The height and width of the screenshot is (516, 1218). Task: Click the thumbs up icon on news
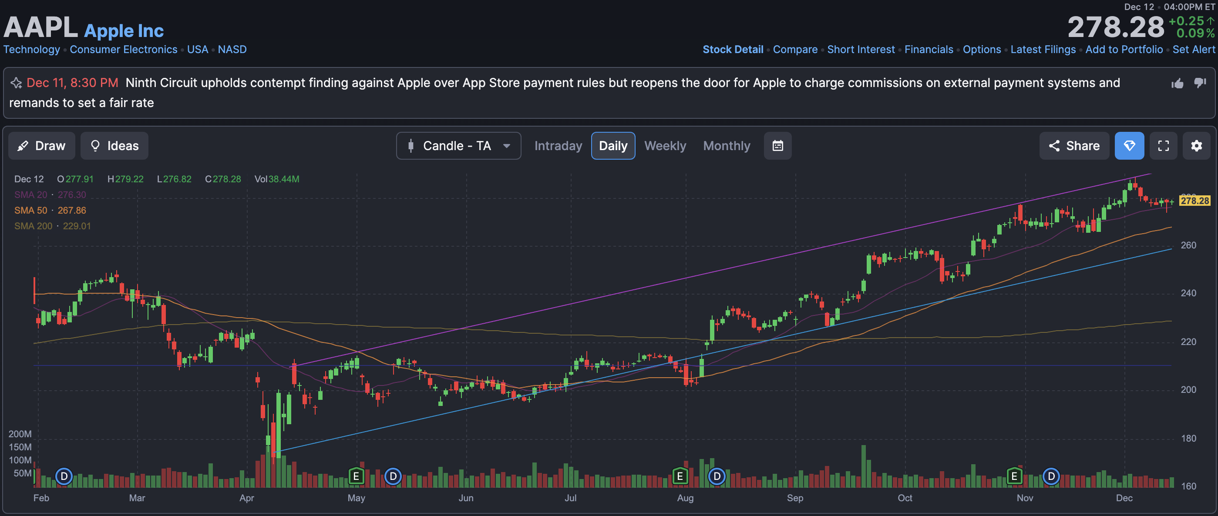click(1178, 84)
